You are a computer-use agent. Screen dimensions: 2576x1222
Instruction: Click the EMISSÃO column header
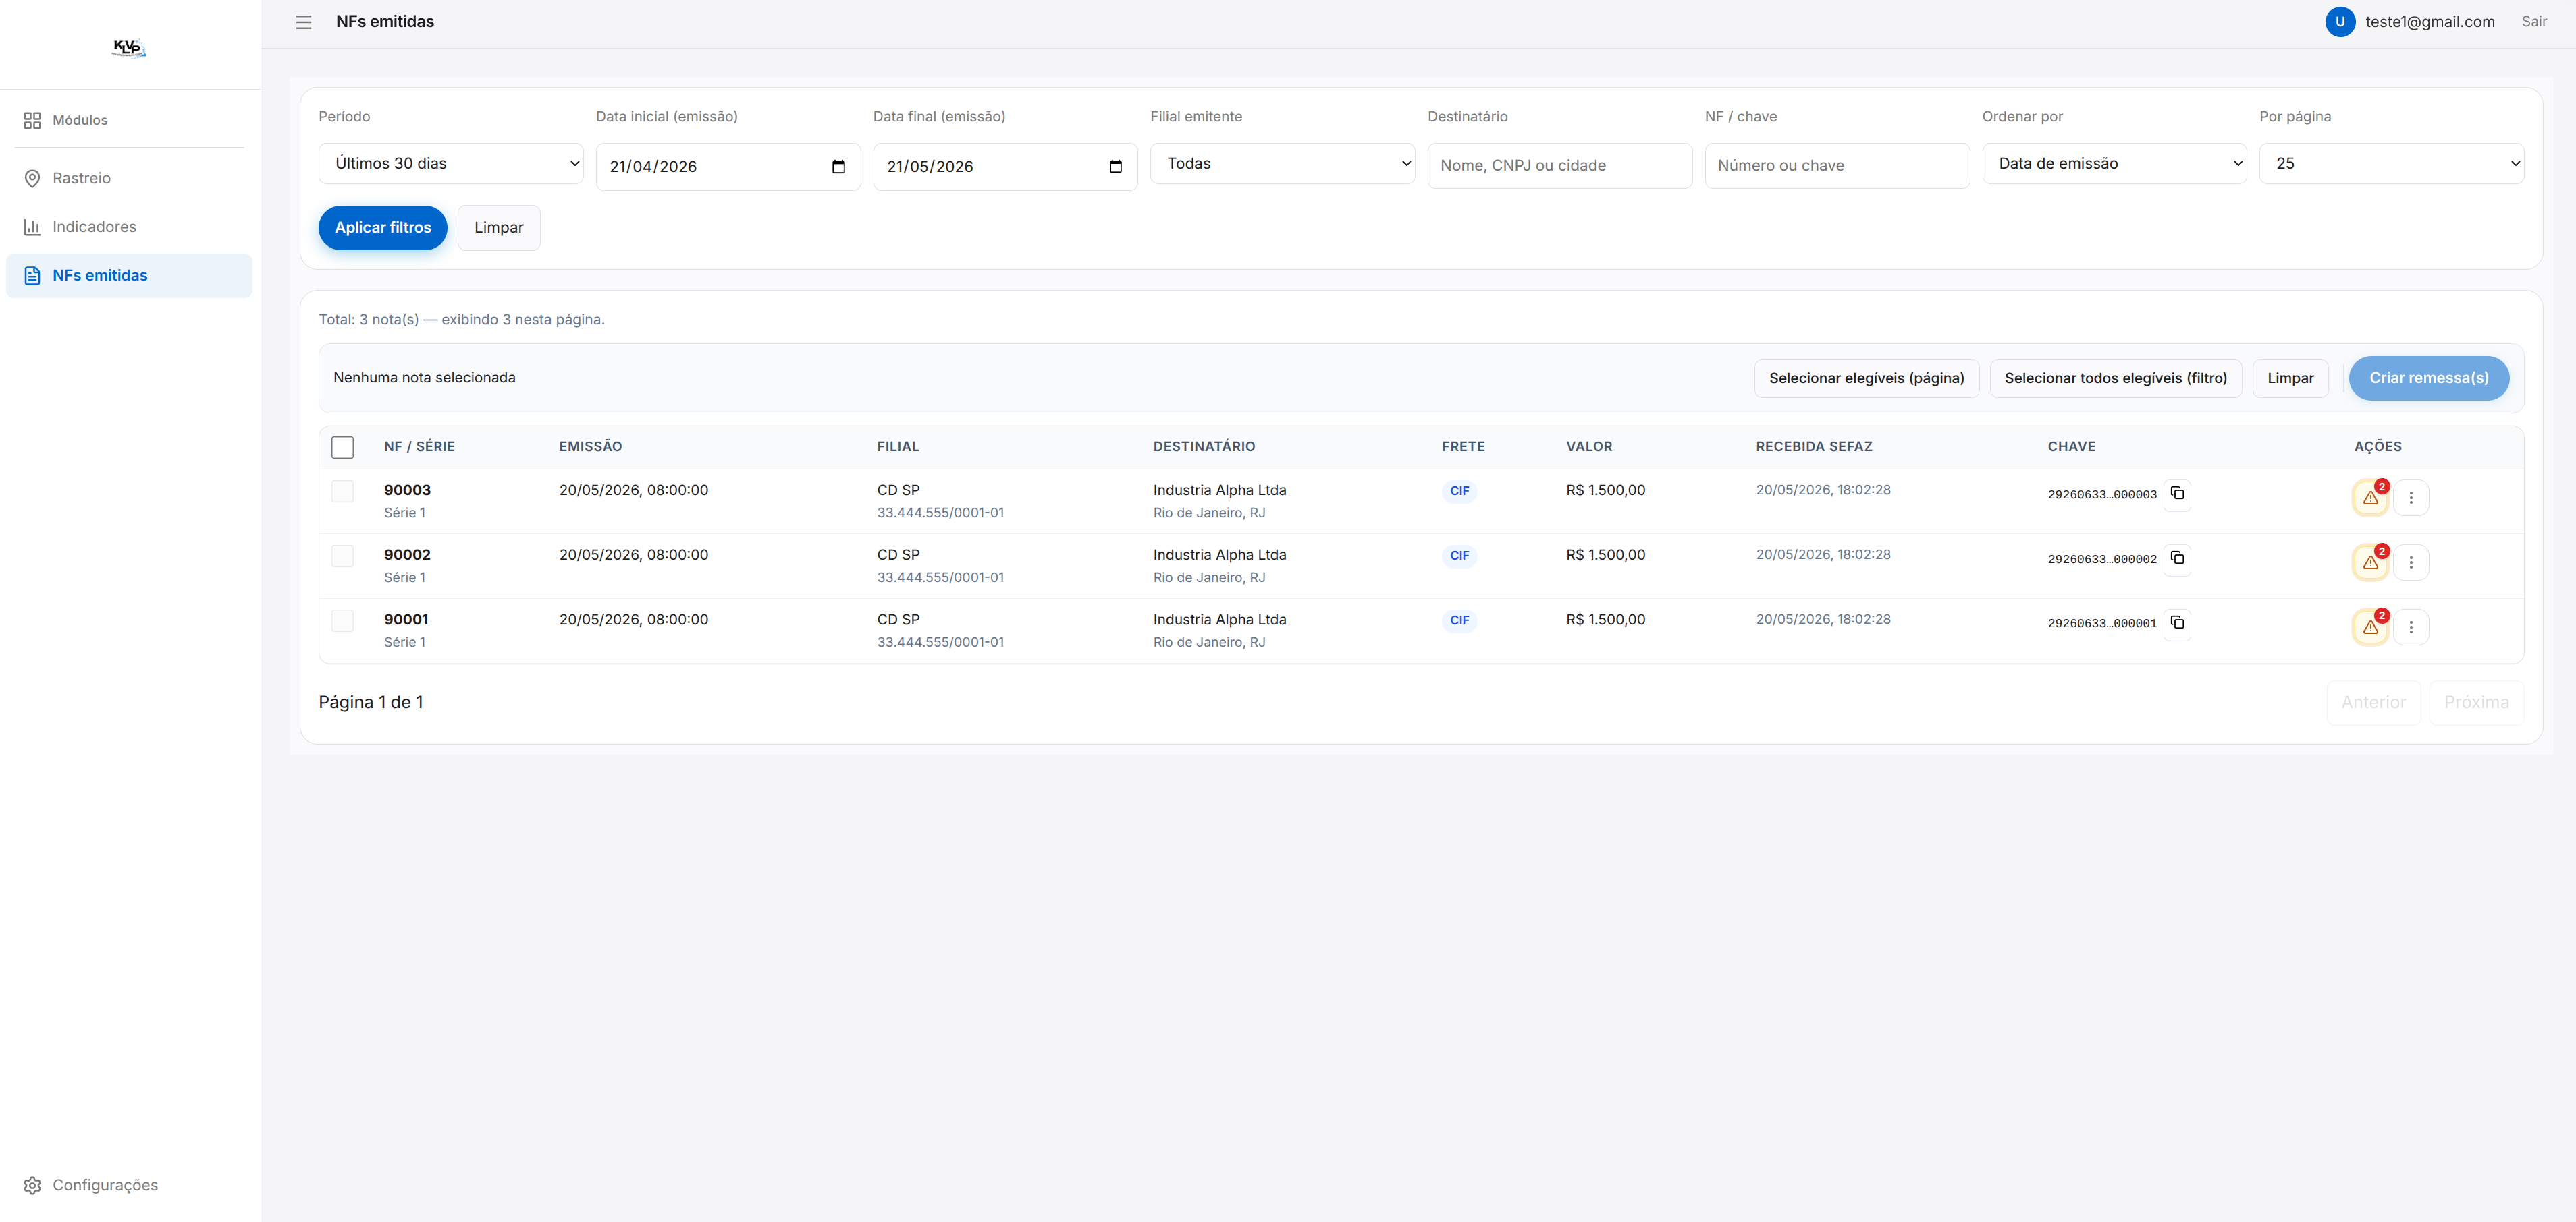(590, 448)
